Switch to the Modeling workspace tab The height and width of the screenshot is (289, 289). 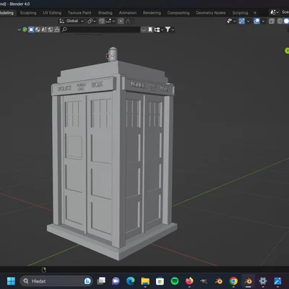(x=7, y=13)
